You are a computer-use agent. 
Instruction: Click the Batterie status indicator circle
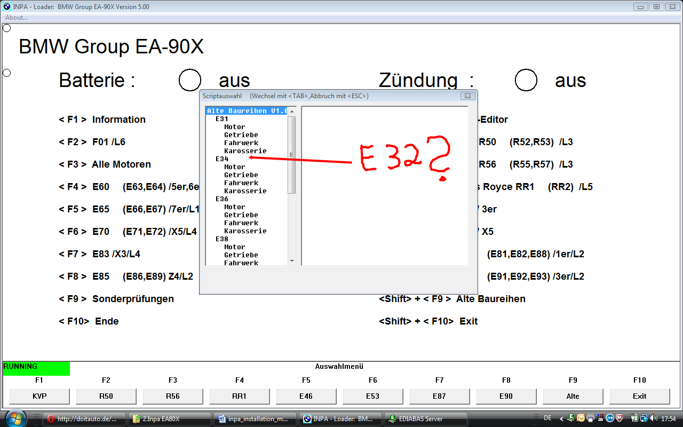pos(189,80)
